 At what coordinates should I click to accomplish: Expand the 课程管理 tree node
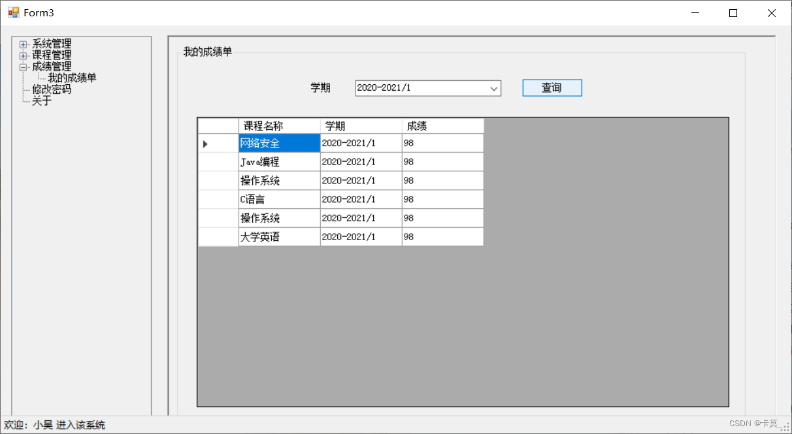click(23, 55)
